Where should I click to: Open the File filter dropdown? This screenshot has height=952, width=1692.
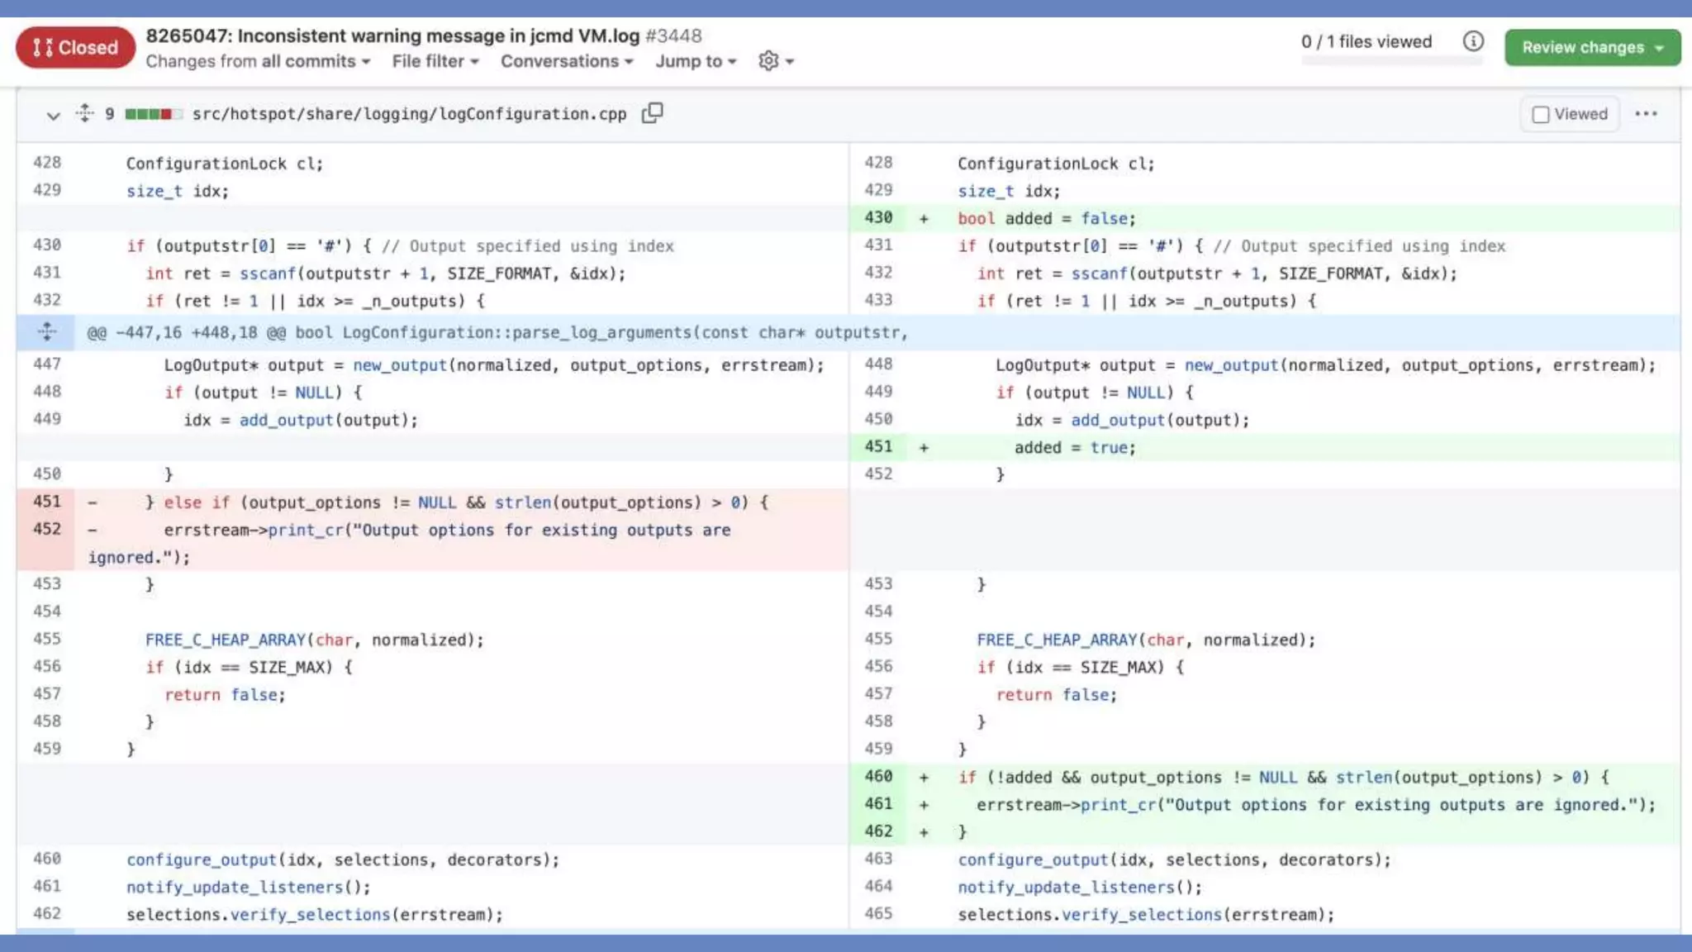pyautogui.click(x=435, y=61)
